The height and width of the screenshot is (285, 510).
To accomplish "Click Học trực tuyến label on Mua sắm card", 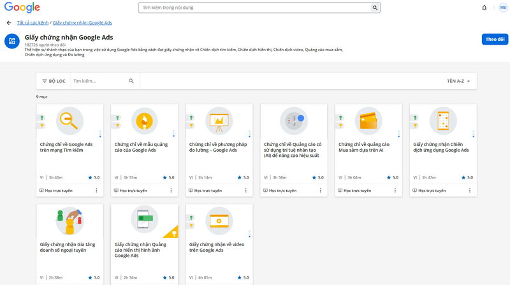I will pos(358,191).
